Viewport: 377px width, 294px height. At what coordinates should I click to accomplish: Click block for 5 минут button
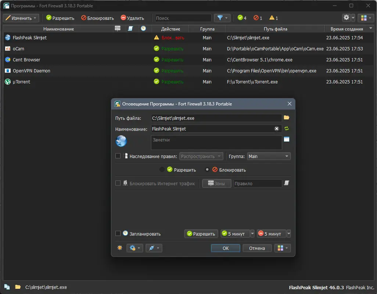[272, 234]
